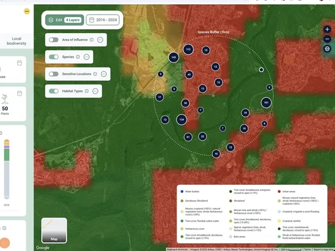Screen dimensions: 335x251
Task: Click the IUCN status stacked bar
Action: click(x=7, y=169)
